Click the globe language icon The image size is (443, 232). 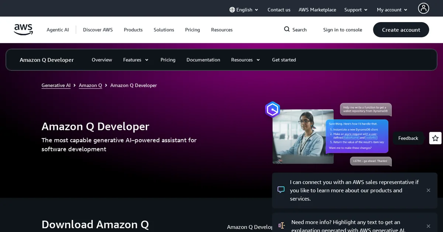[232, 10]
